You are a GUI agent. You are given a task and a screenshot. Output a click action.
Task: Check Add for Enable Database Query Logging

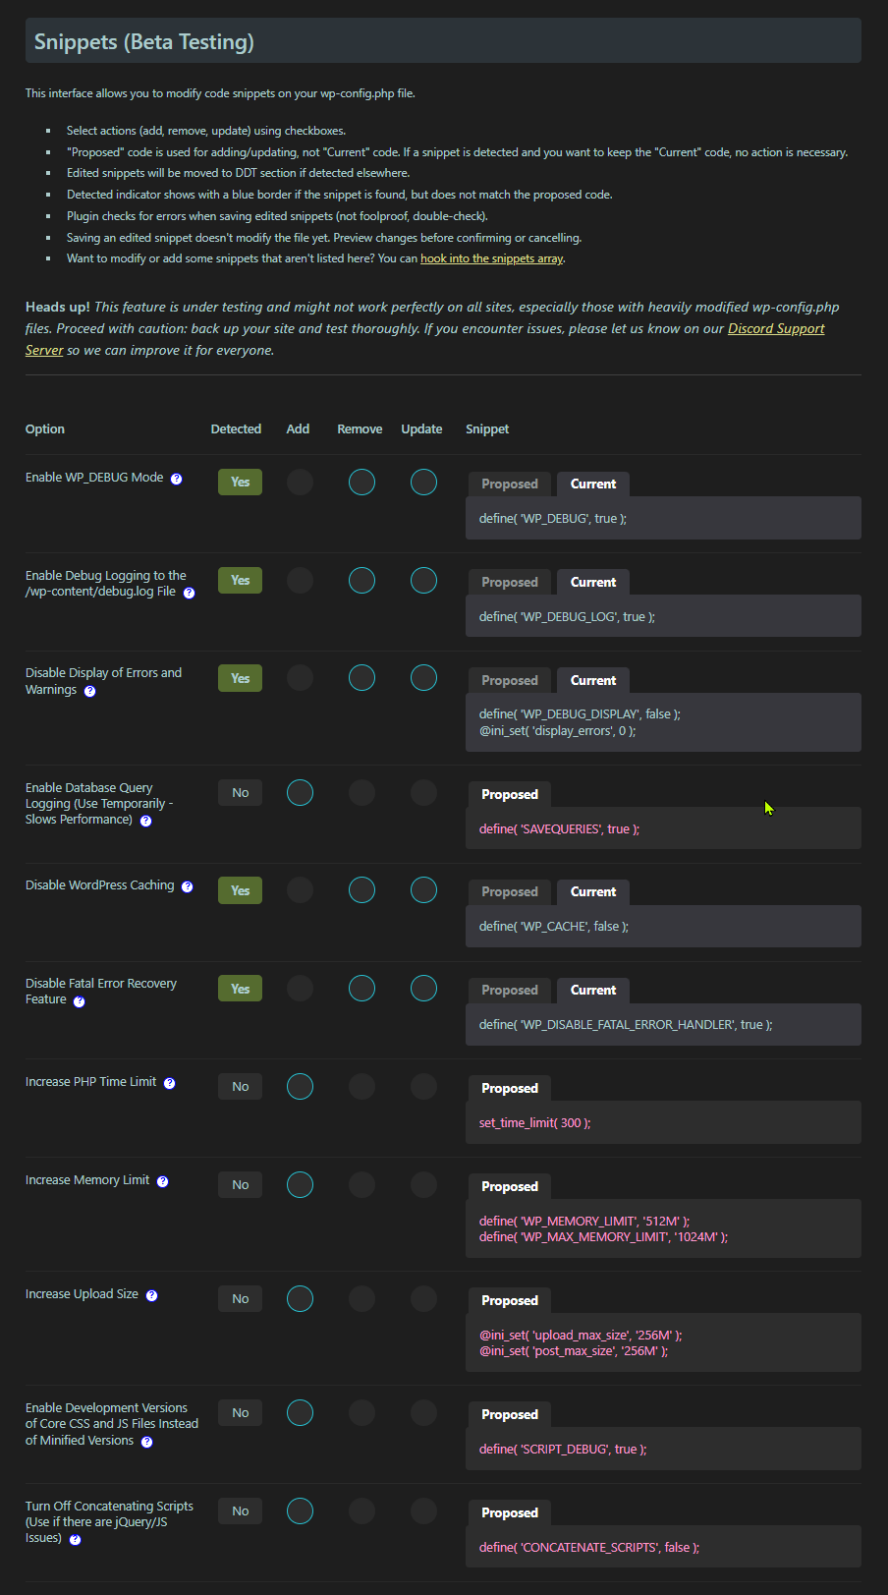click(x=300, y=792)
